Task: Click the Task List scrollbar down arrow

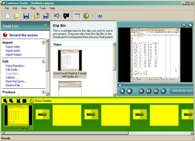Action: tap(47, 94)
